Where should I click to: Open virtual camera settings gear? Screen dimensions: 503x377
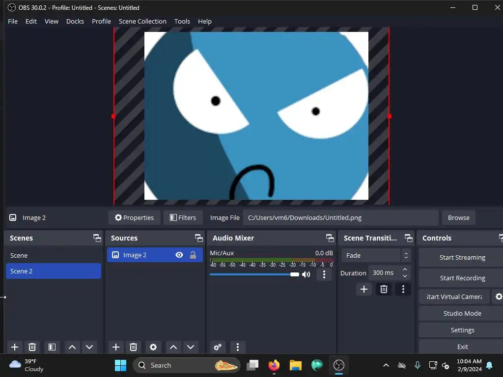point(498,296)
